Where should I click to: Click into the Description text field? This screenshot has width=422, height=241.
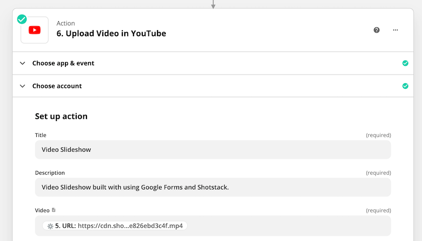coord(213,187)
